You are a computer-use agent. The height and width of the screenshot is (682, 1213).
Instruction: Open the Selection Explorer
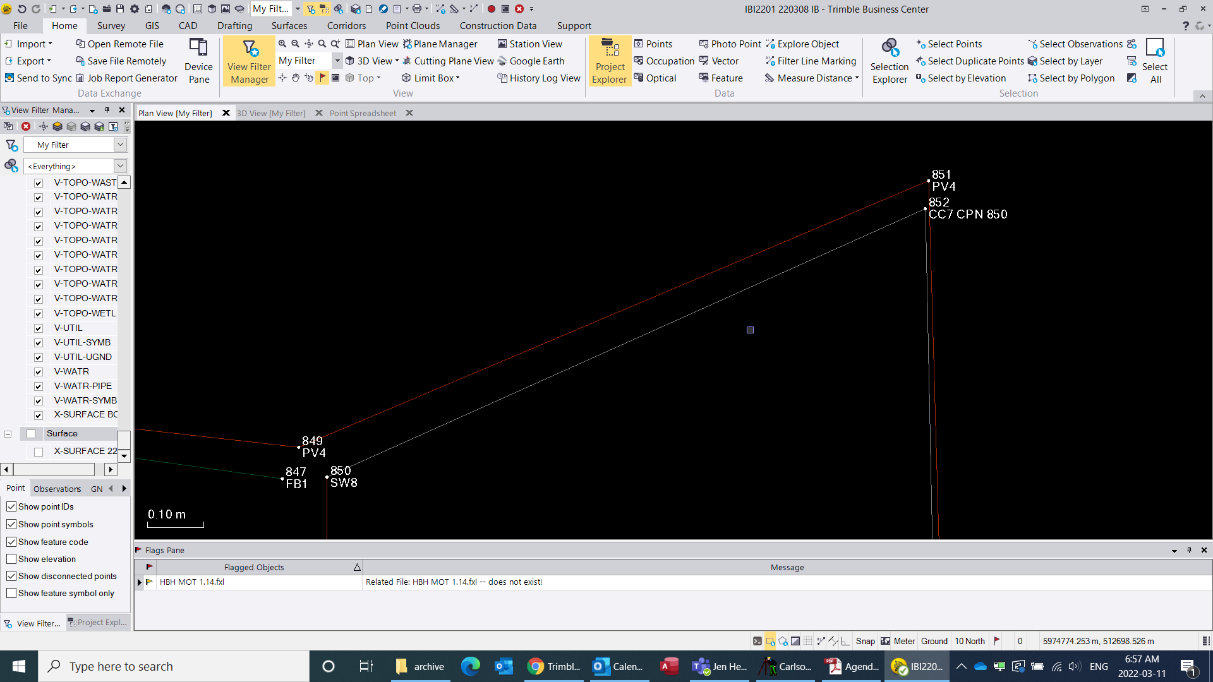tap(889, 61)
